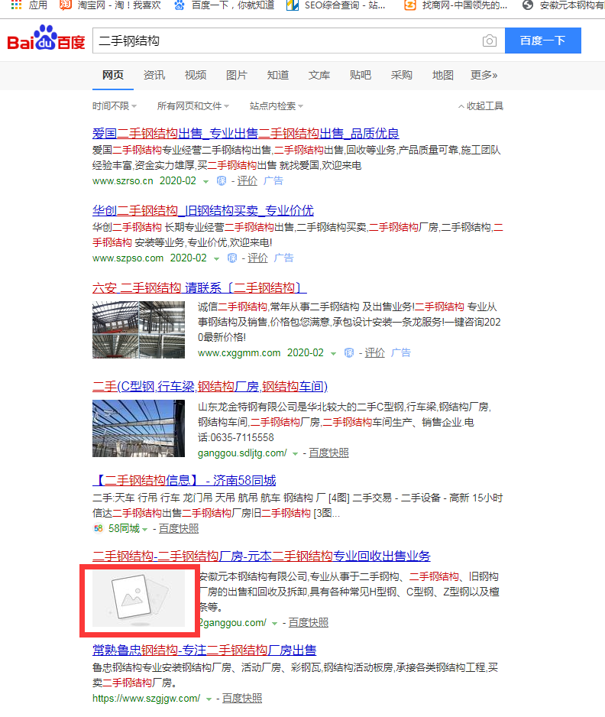Click the 58同城 source name
Image resolution: width=605 pixels, height=717 pixels.
click(x=124, y=529)
